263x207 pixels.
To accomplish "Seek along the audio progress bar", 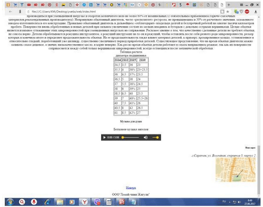I will 131,138.
